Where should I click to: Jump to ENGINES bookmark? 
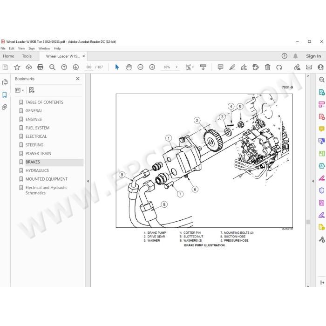[x=34, y=119]
